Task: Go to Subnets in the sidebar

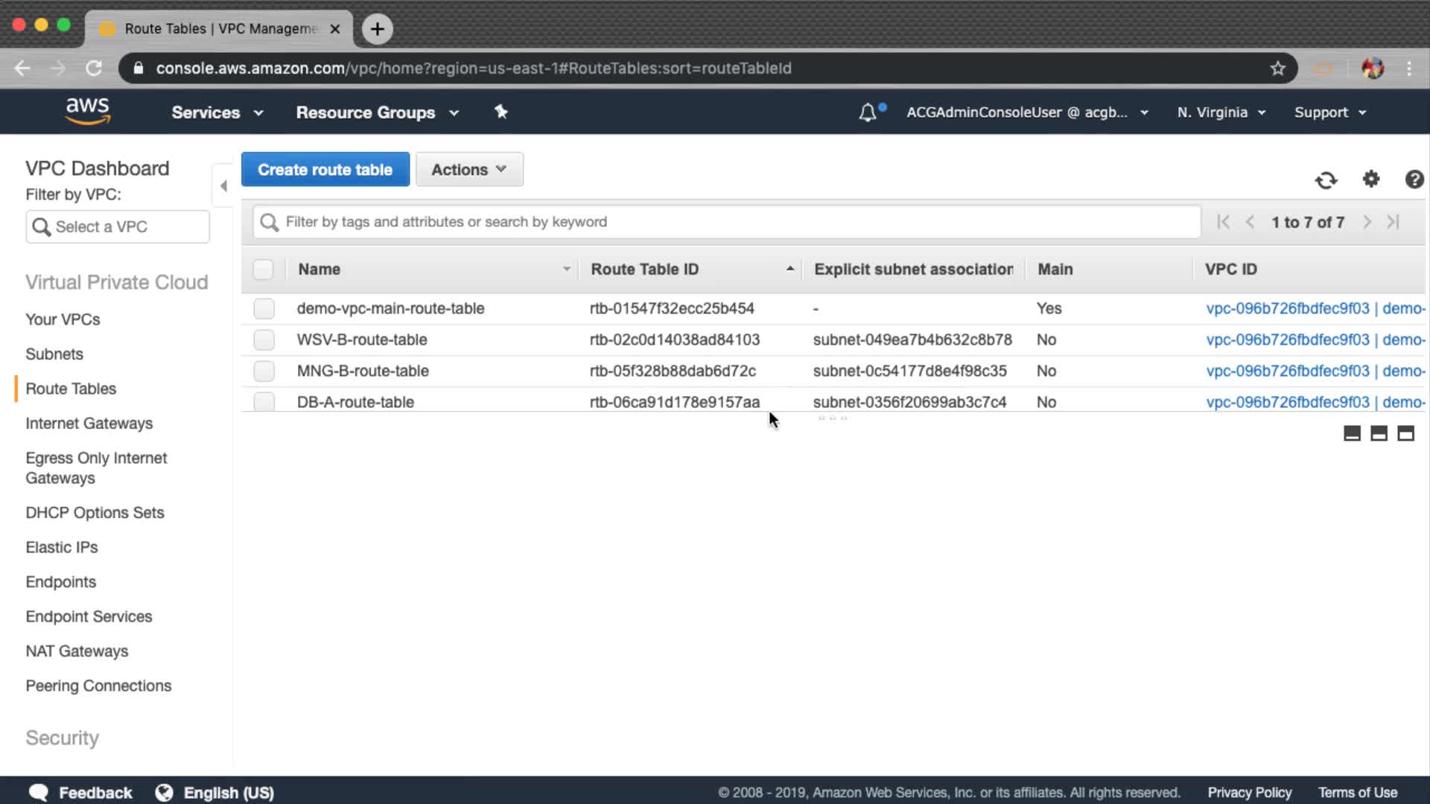Action: tap(54, 354)
